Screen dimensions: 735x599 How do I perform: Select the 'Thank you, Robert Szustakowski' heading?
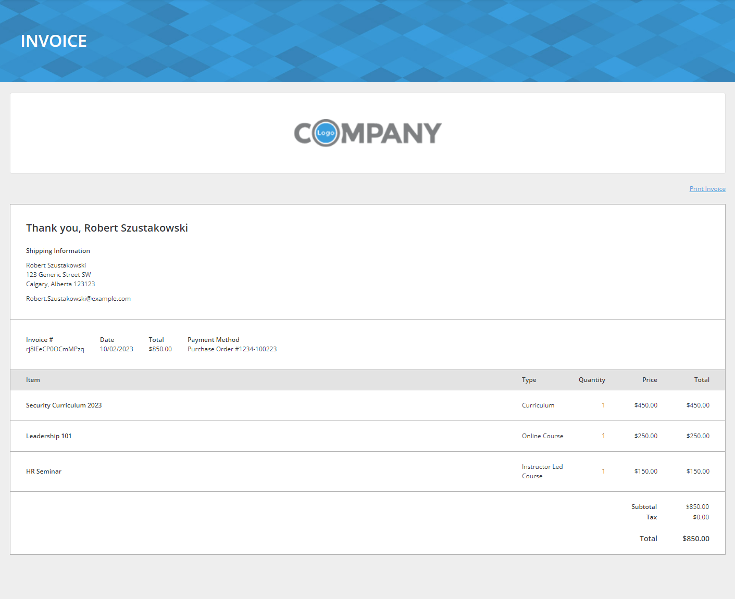(x=107, y=228)
